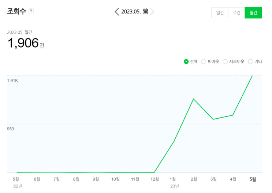Switch to the 일간 daily tab
This screenshot has width=272, height=193.
pyautogui.click(x=220, y=13)
